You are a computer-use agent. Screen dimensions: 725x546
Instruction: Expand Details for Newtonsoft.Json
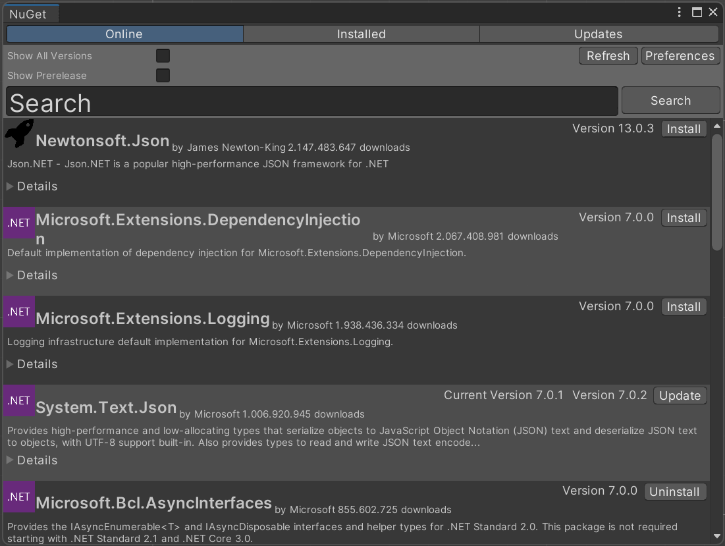pyautogui.click(x=32, y=186)
